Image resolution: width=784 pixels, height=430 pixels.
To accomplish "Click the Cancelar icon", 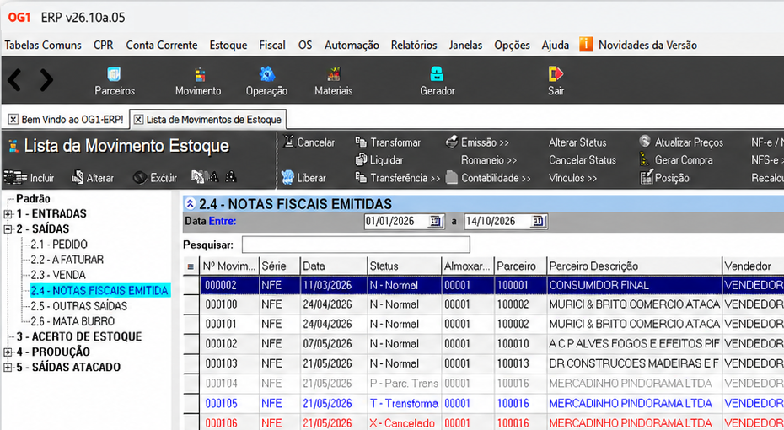I will click(x=288, y=142).
